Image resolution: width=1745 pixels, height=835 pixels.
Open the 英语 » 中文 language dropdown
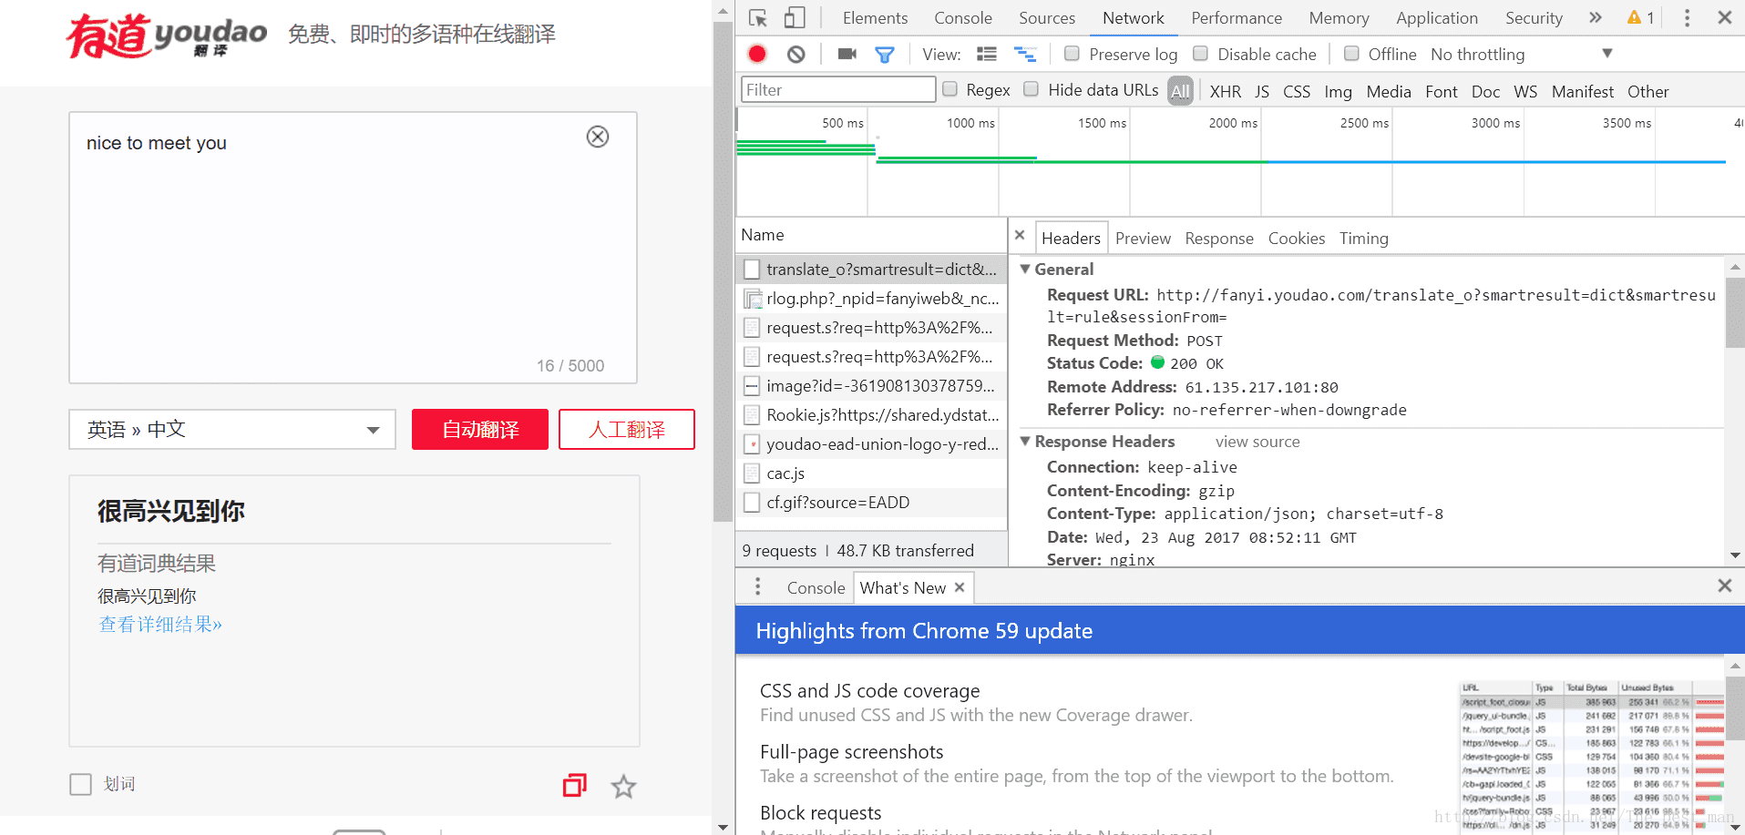click(x=232, y=429)
